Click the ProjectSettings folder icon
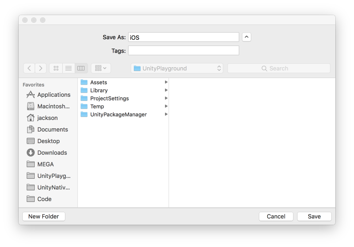This screenshot has height=247, width=354. tap(84, 98)
